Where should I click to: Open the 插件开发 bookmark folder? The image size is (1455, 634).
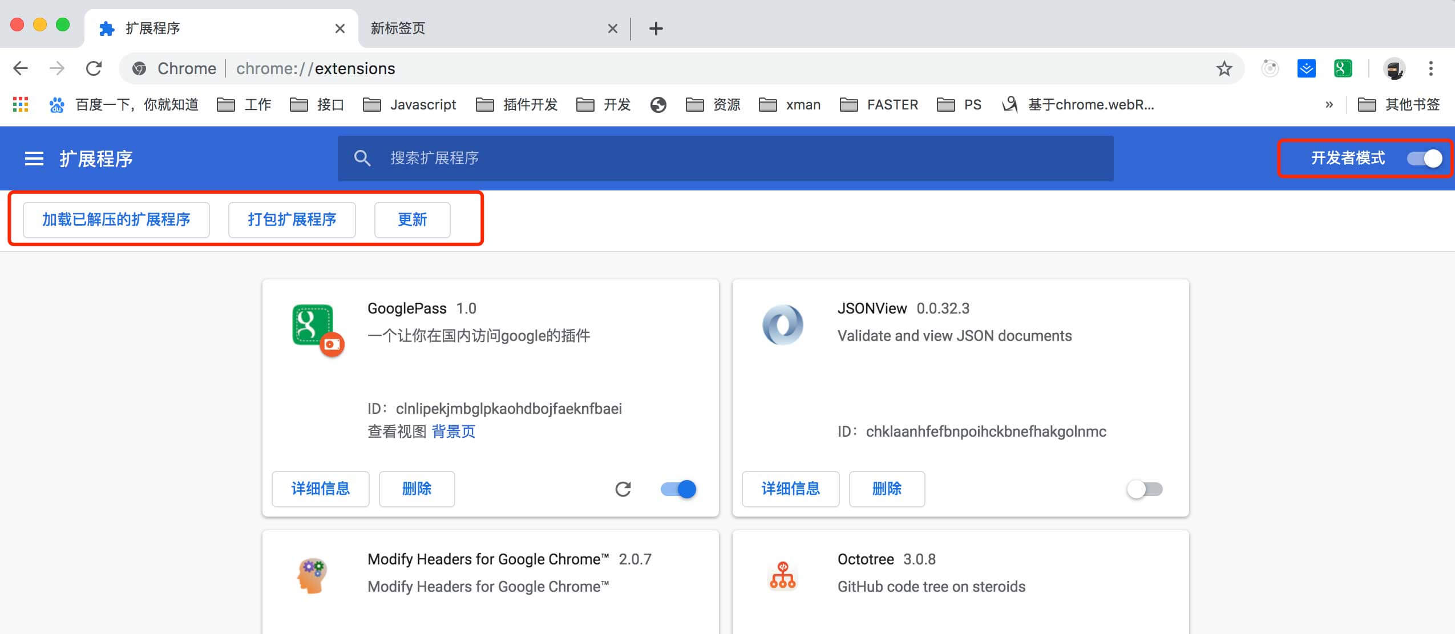click(x=516, y=105)
